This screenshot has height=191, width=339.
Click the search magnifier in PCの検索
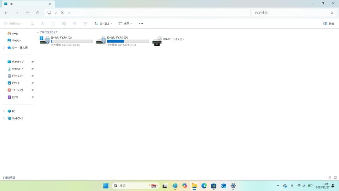coord(332,13)
